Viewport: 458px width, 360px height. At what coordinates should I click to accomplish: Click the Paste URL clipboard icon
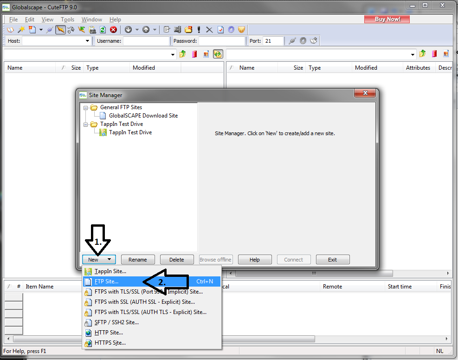92,30
